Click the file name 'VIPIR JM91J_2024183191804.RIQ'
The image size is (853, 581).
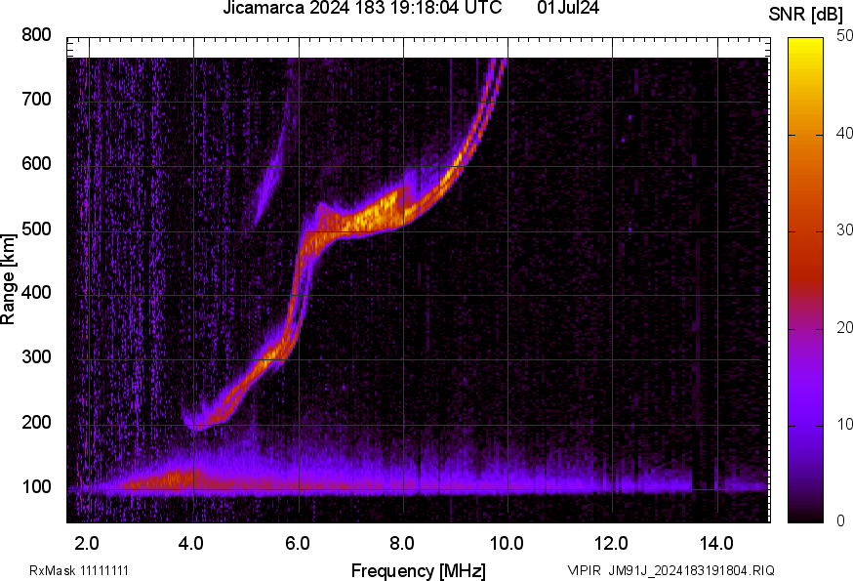tap(670, 570)
